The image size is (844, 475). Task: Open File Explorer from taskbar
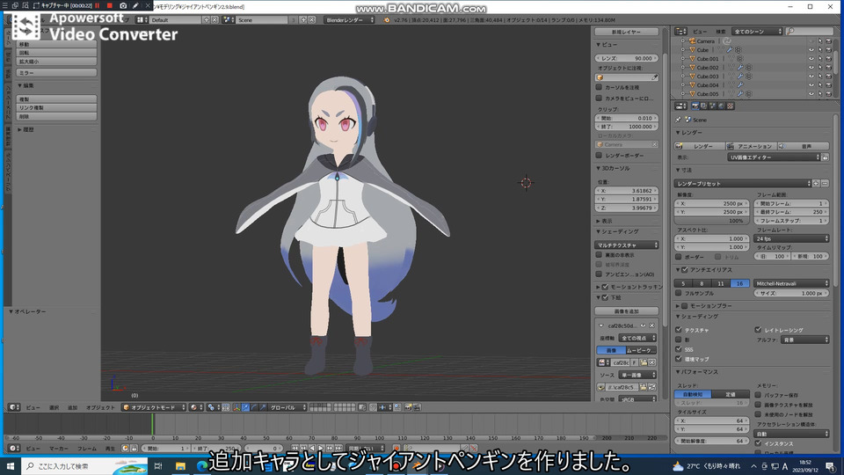click(x=180, y=466)
